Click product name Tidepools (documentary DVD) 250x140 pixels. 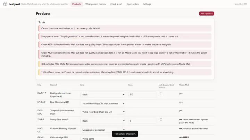pyautogui.click(x=62, y=112)
